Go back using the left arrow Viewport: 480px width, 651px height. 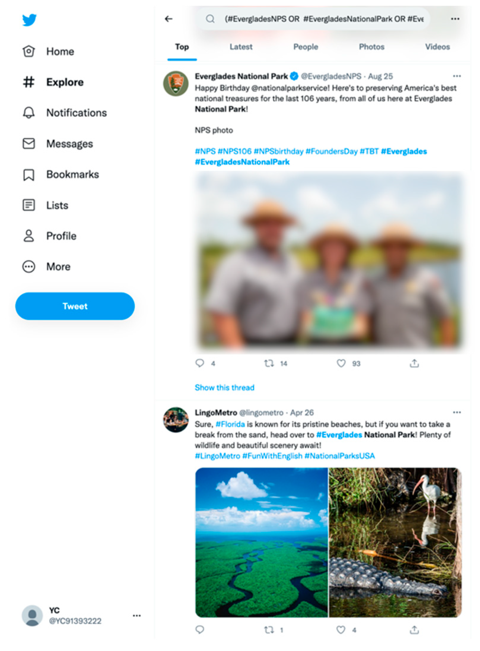point(169,19)
